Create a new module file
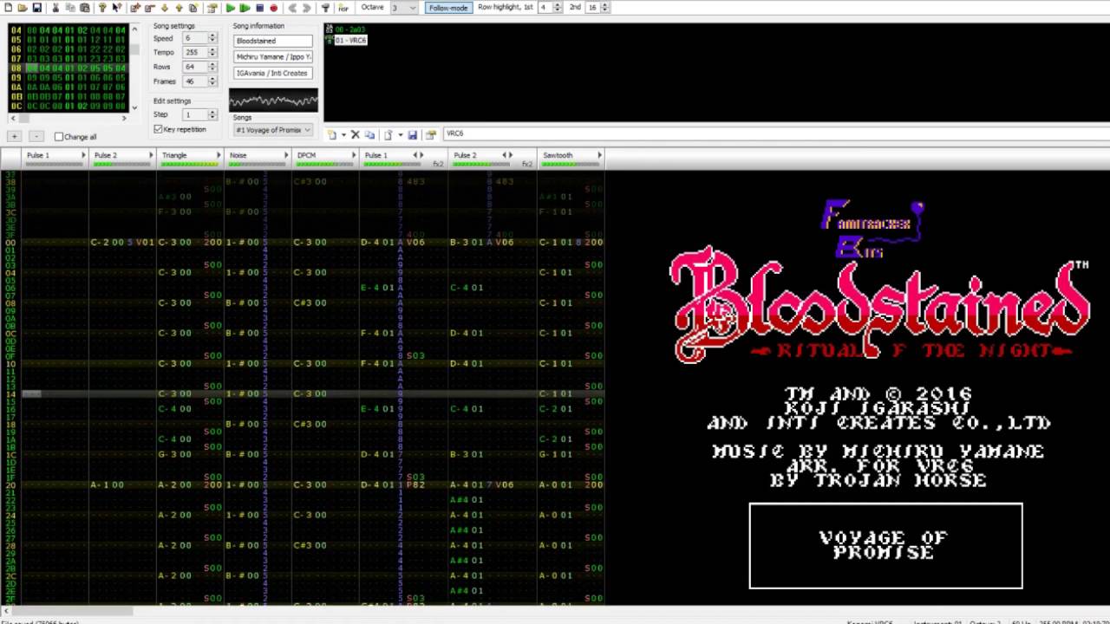The image size is (1110, 624). tap(8, 8)
